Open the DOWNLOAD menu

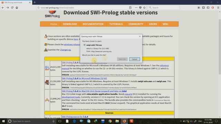tap(70, 24)
